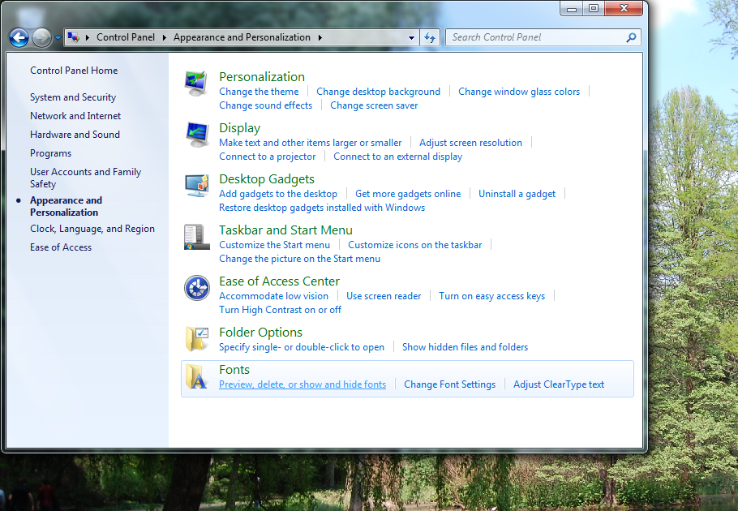This screenshot has width=738, height=511.
Task: Click Change sound effects
Action: click(265, 105)
